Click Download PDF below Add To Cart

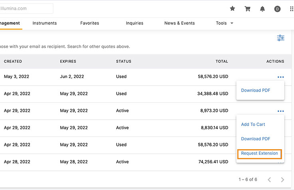256,139
